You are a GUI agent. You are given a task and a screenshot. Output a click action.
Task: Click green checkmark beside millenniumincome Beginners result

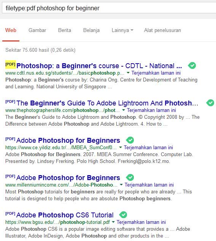tap(130, 177)
